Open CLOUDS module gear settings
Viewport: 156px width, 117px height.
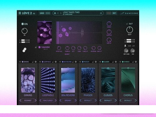[x=116, y=62]
